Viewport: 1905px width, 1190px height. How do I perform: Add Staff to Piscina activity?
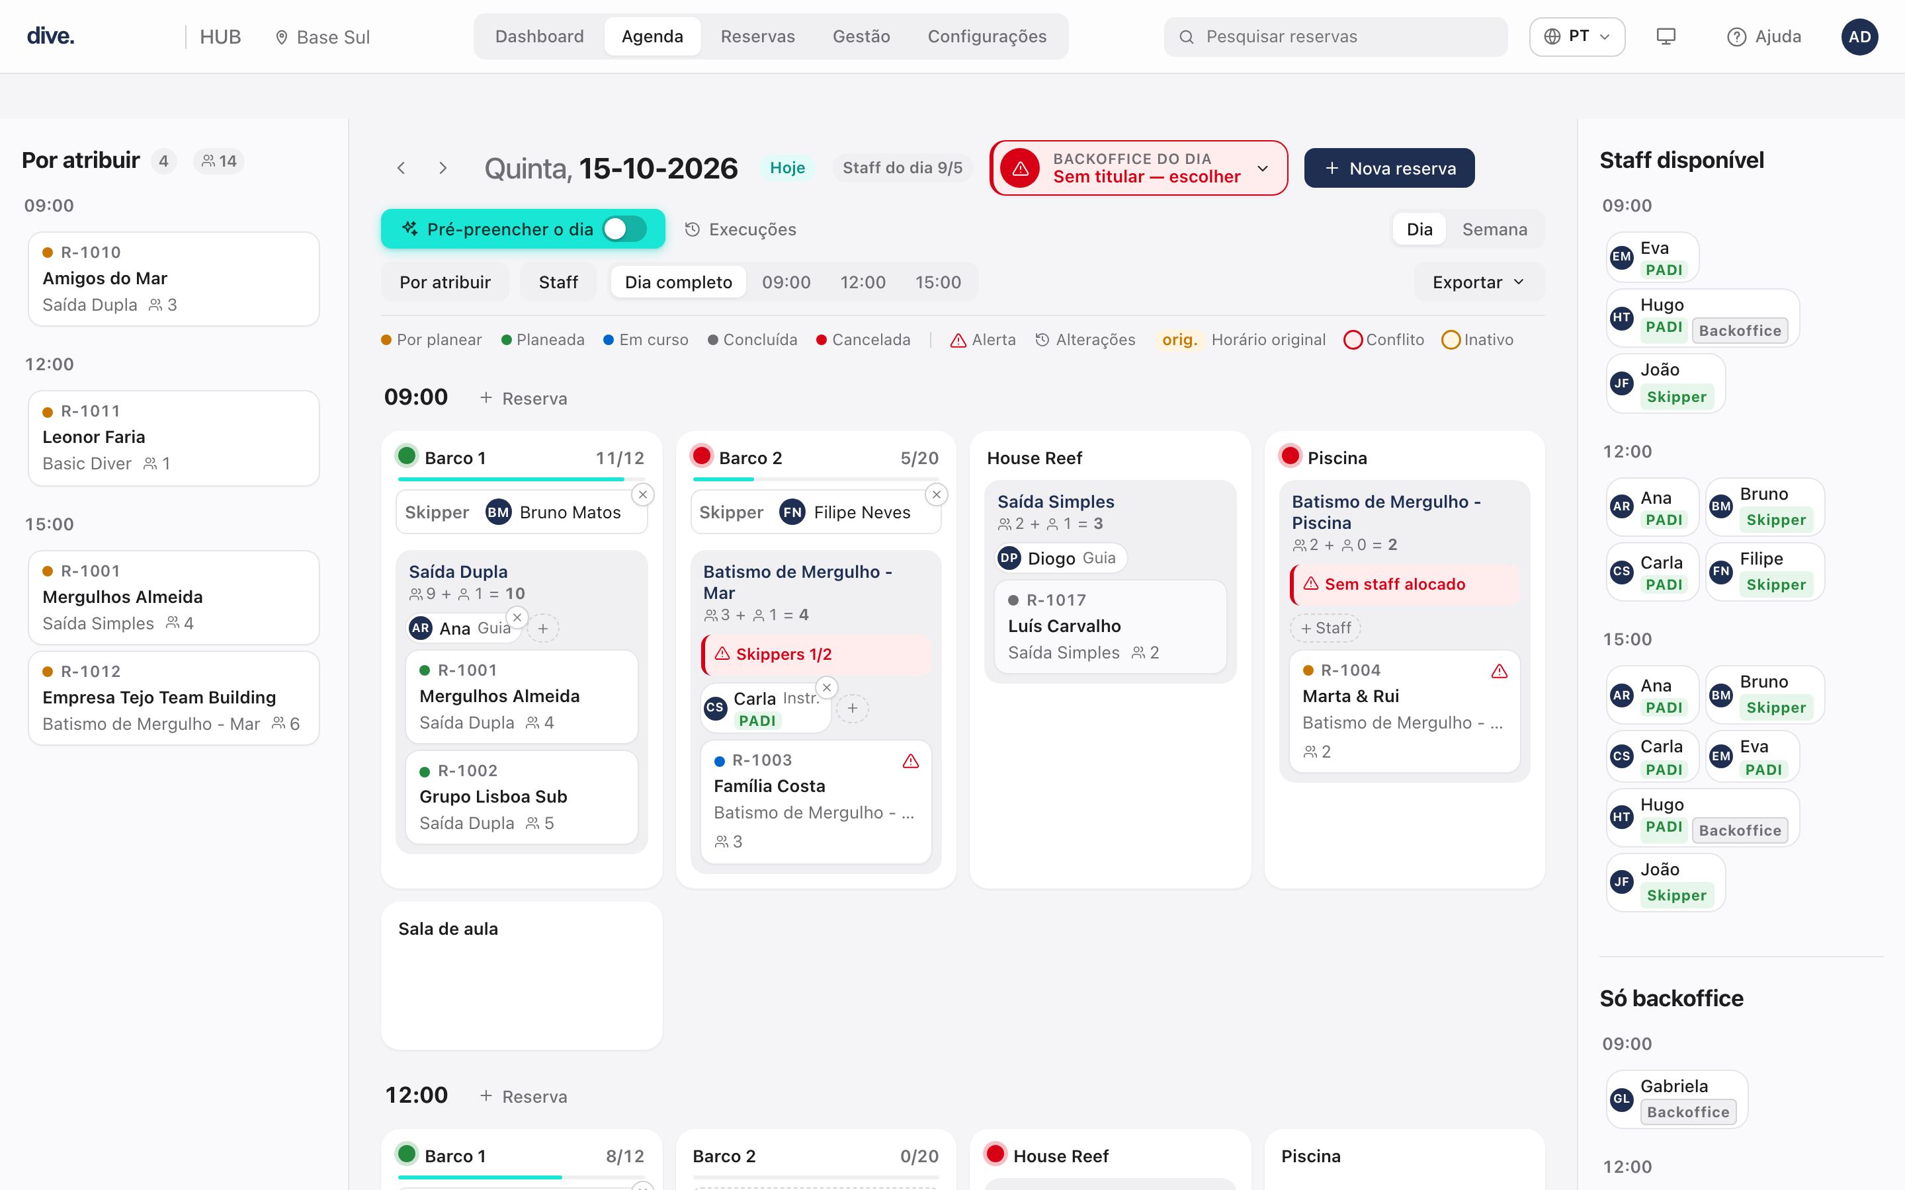pyautogui.click(x=1326, y=628)
